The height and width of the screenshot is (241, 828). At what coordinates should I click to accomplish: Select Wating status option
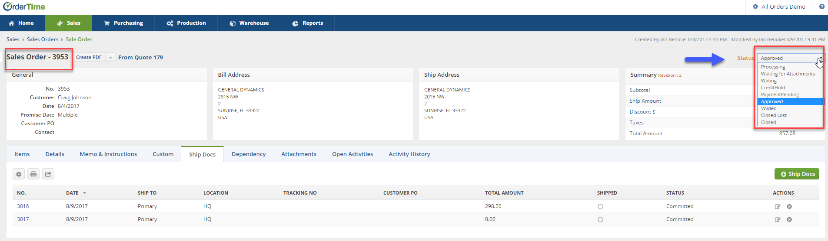coord(791,81)
